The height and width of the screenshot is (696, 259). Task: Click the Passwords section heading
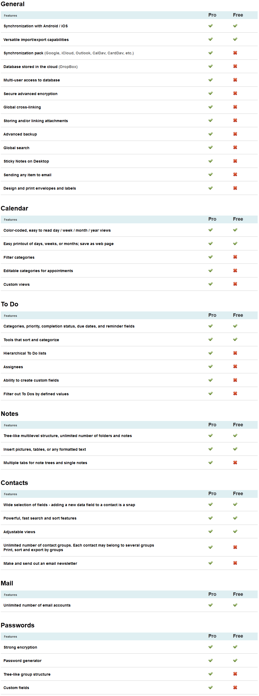click(18, 625)
